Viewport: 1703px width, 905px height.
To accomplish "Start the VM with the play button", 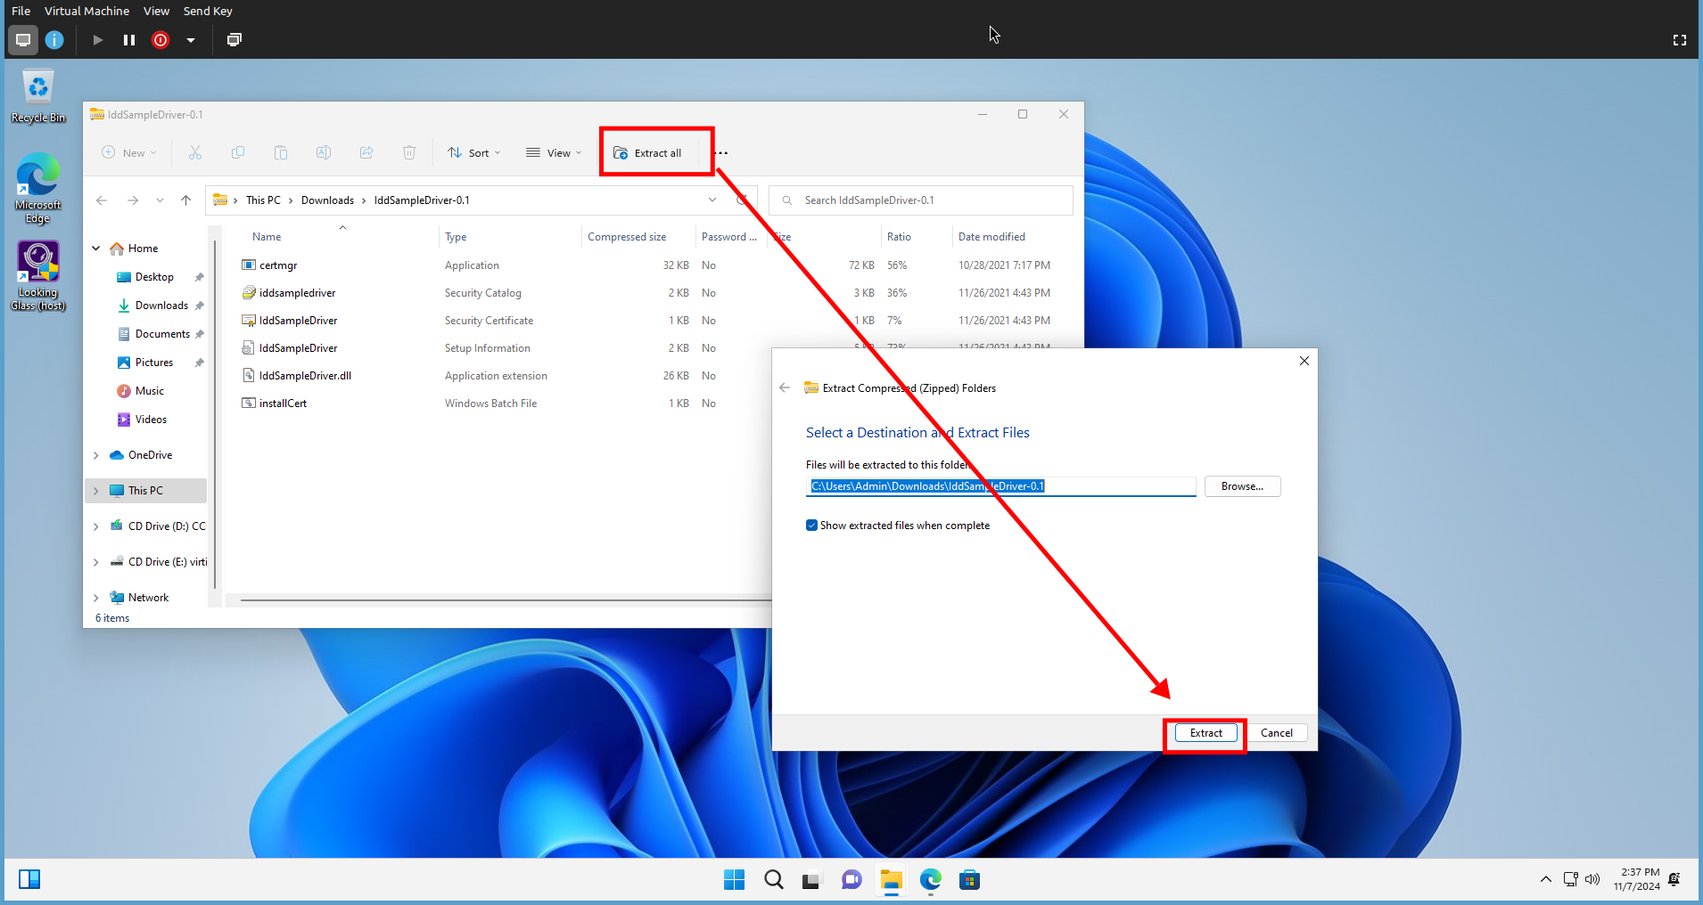I will 98,39.
